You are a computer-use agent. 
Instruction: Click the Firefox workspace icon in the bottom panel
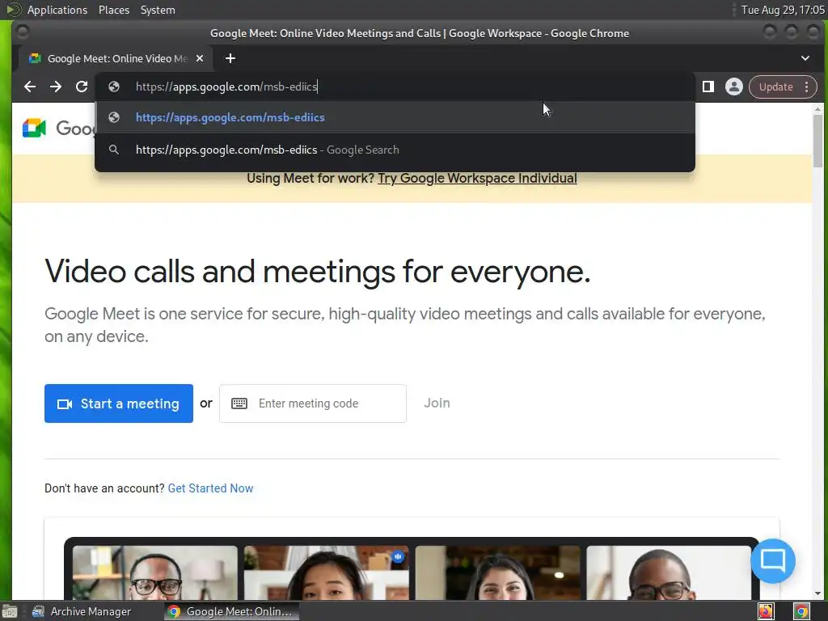point(767,611)
